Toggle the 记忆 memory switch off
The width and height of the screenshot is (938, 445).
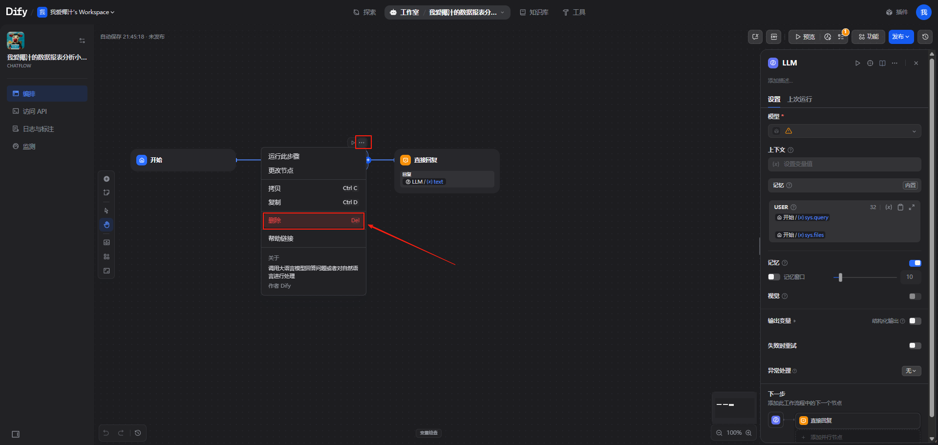[x=915, y=263]
